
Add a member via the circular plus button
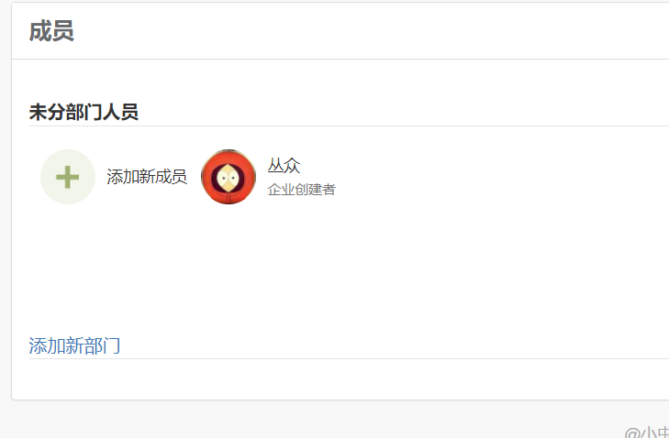click(67, 177)
